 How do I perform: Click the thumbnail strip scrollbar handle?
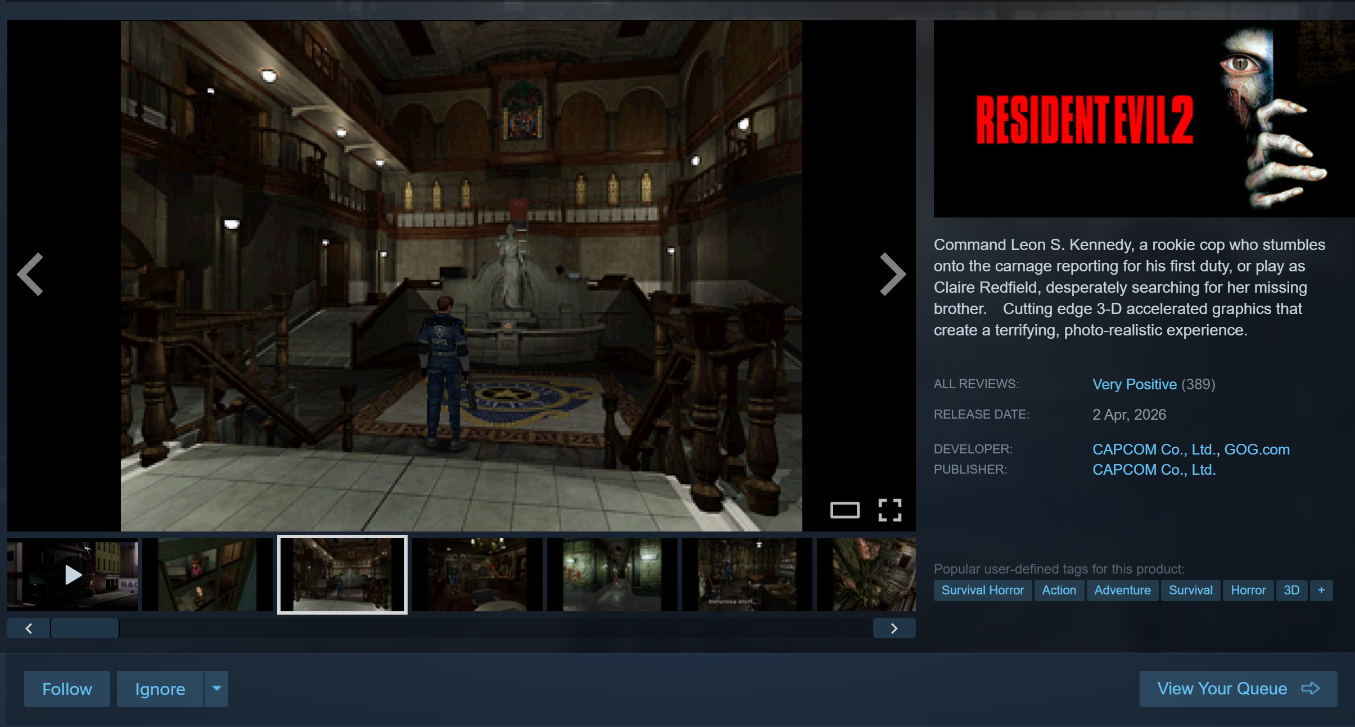pos(85,628)
